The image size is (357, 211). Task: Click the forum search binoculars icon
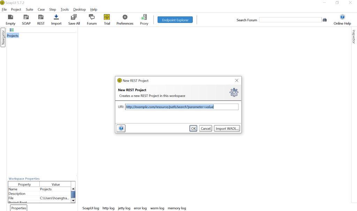325,20
